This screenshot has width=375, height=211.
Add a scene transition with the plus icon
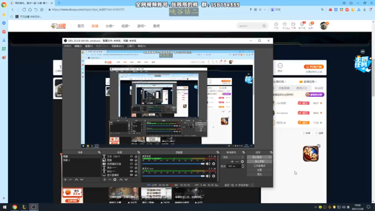pos(232,162)
